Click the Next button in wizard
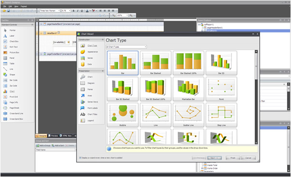Screen dimensions: 291x177 coord(214,158)
